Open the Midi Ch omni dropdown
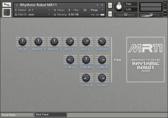The width and height of the screenshot is (168, 118). [33, 15]
